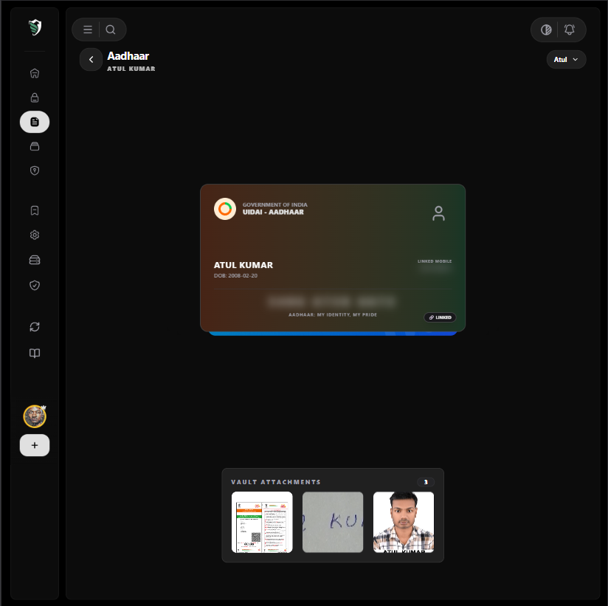The image size is (608, 606).
Task: Open settings gear in sidebar
Action: (x=35, y=235)
